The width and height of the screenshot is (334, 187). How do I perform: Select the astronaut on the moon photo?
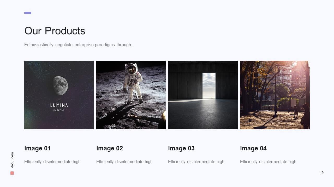(x=131, y=95)
